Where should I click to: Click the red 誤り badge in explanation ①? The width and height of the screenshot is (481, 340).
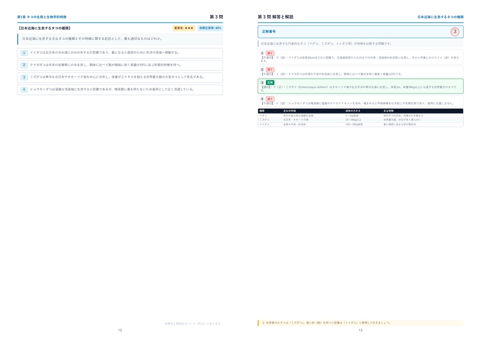[270, 54]
